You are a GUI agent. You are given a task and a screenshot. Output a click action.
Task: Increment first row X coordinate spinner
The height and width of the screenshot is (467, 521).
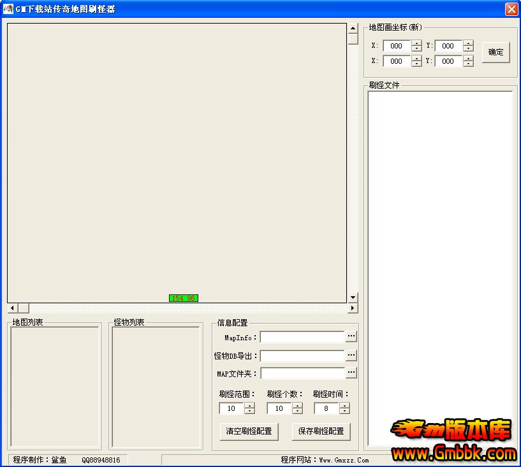point(416,43)
